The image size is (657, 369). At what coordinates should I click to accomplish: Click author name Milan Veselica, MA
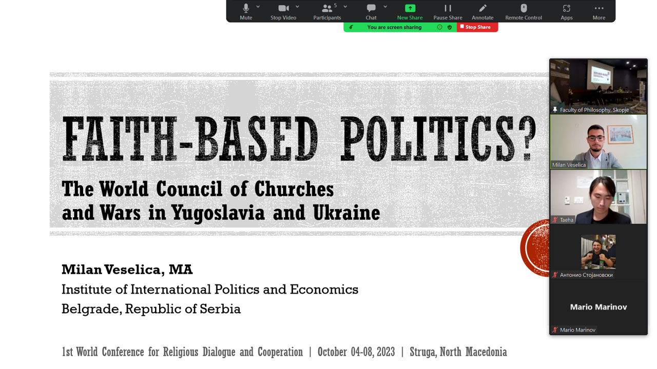pyautogui.click(x=127, y=270)
